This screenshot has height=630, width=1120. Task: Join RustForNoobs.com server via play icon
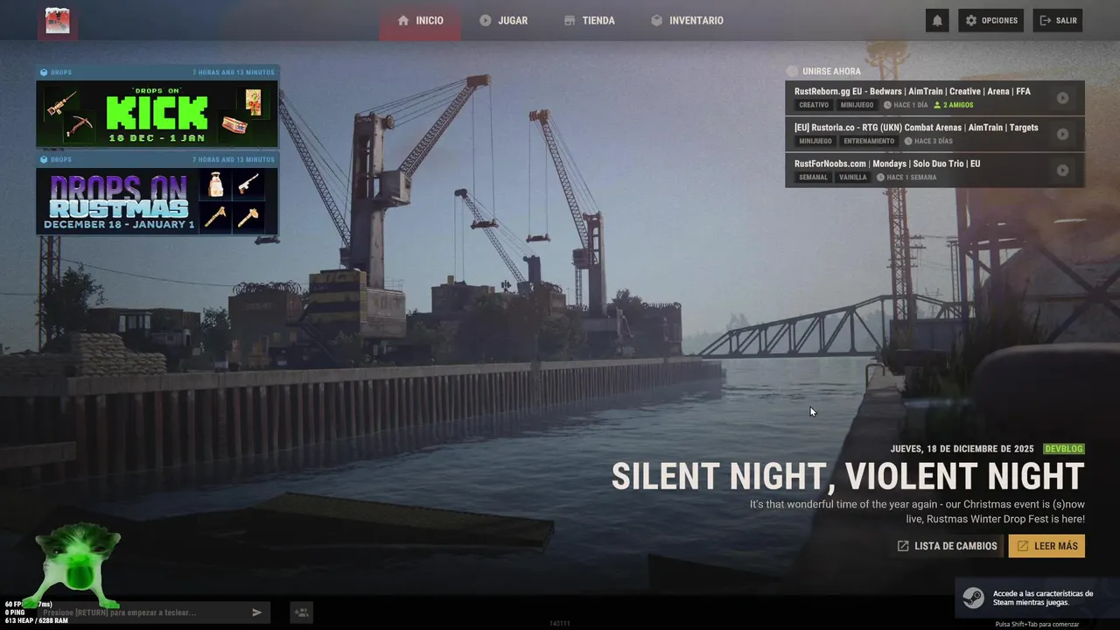point(1062,171)
